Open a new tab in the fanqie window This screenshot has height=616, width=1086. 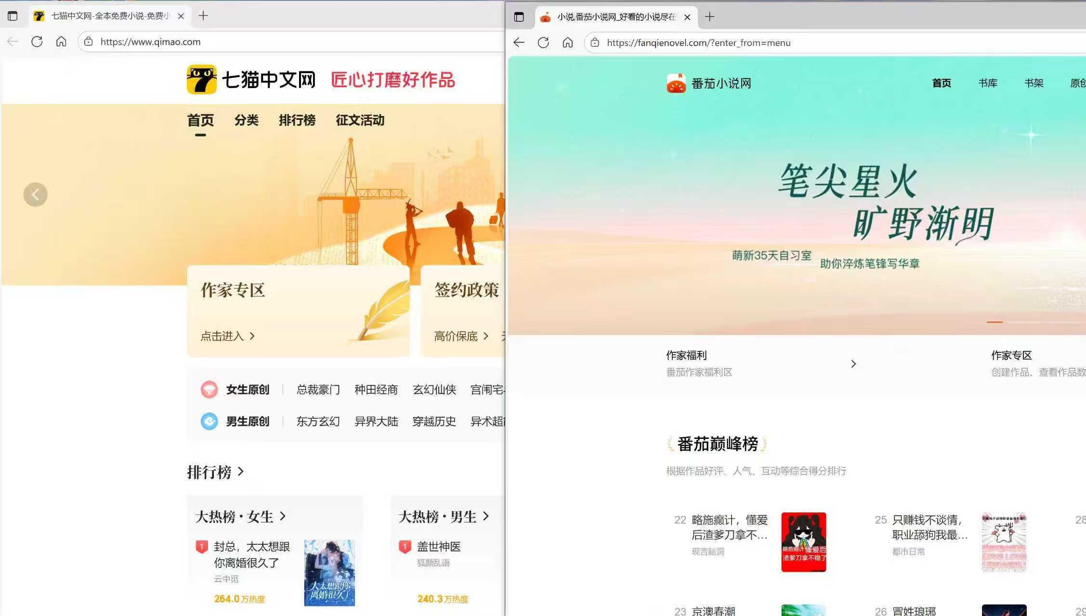(709, 17)
